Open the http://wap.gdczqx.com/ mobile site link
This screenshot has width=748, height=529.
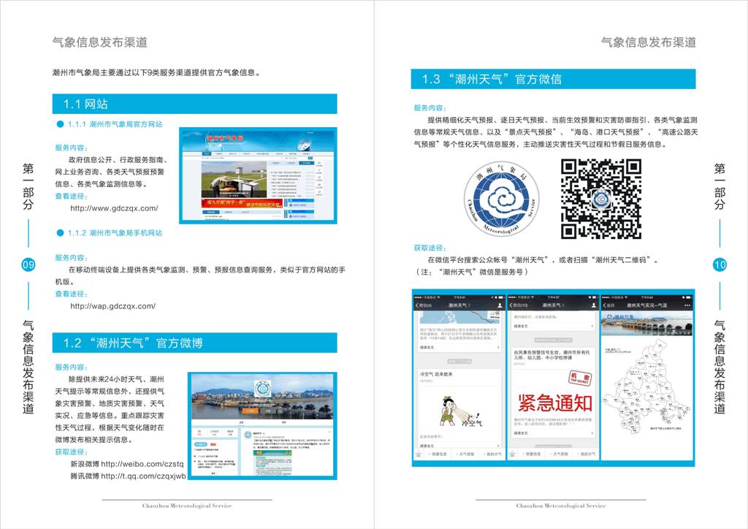click(113, 306)
